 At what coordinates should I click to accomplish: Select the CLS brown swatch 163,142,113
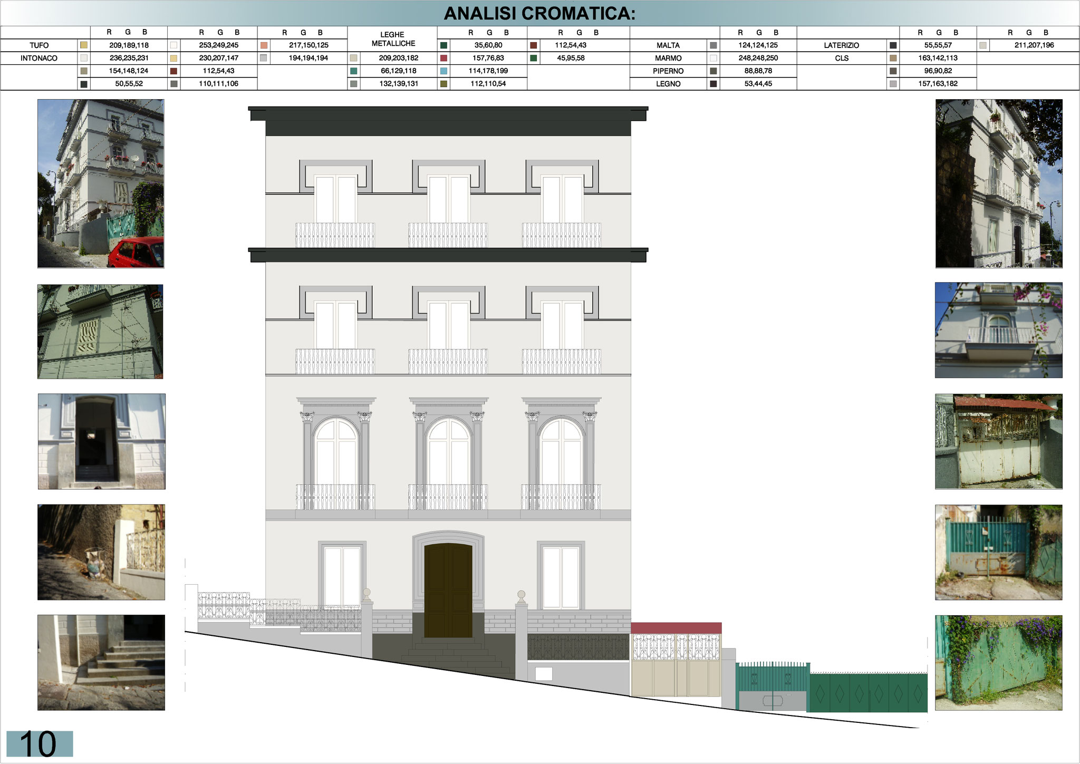coord(893,58)
